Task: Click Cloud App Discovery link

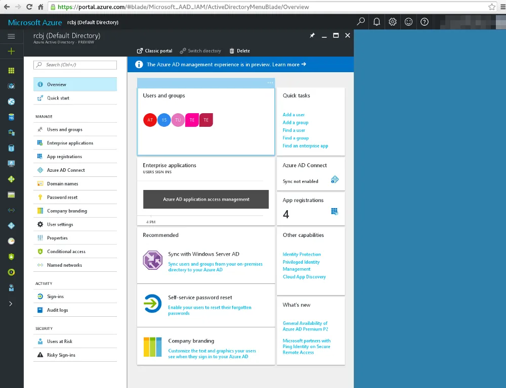Action: (x=304, y=277)
